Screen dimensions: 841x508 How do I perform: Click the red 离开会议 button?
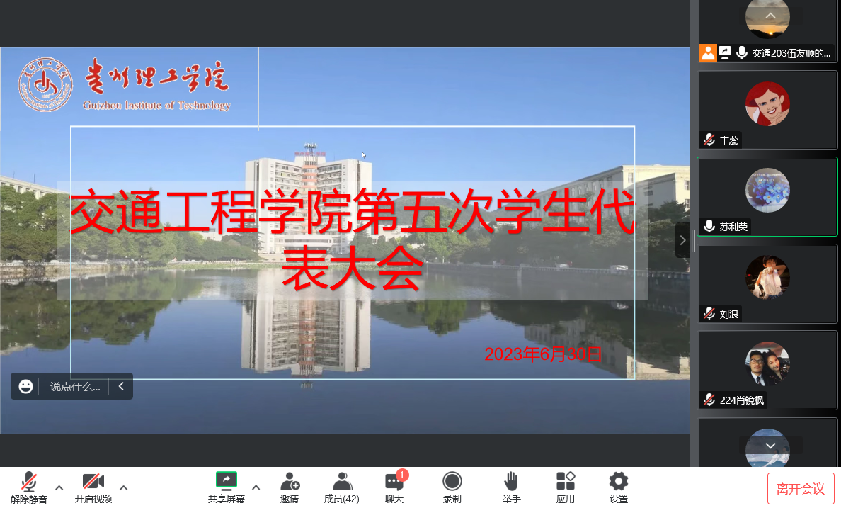click(x=801, y=488)
